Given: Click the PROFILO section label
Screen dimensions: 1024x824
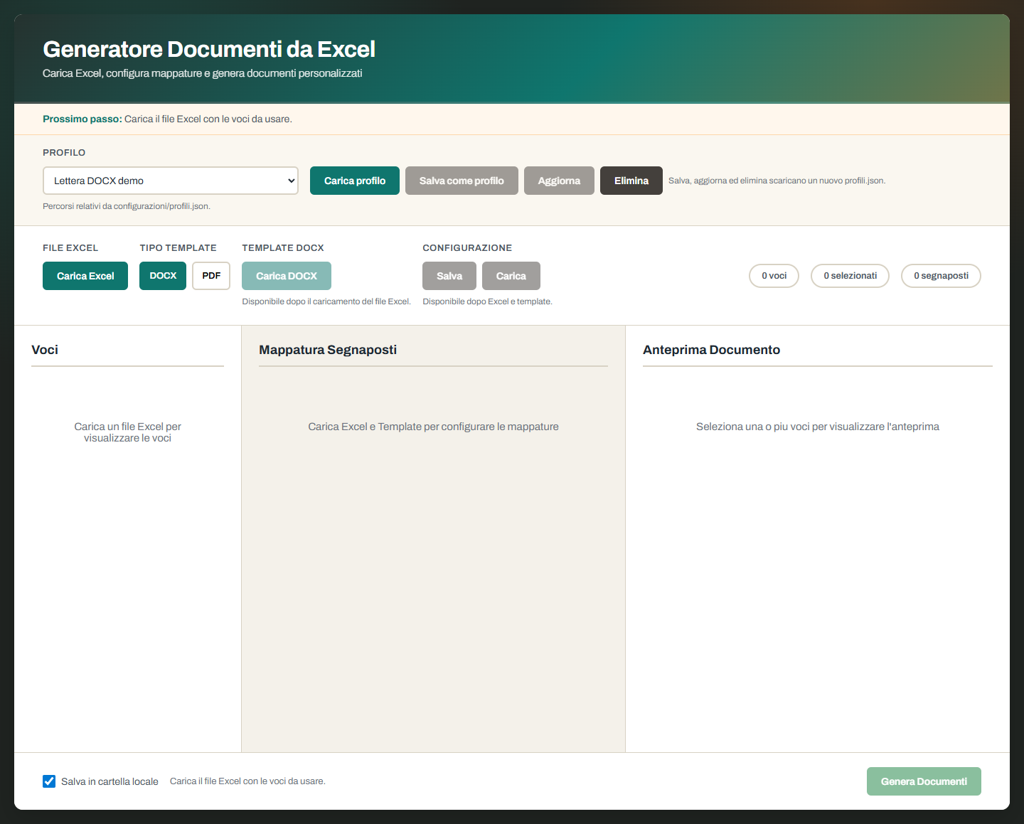Looking at the screenshot, I should click(x=64, y=153).
